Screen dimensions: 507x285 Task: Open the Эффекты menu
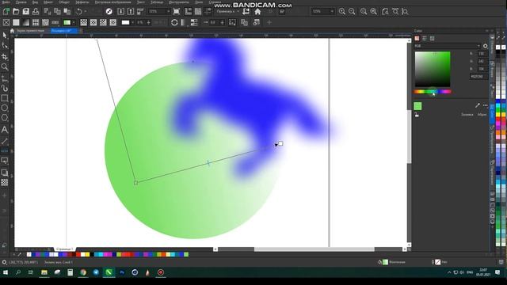pyautogui.click(x=82, y=2)
